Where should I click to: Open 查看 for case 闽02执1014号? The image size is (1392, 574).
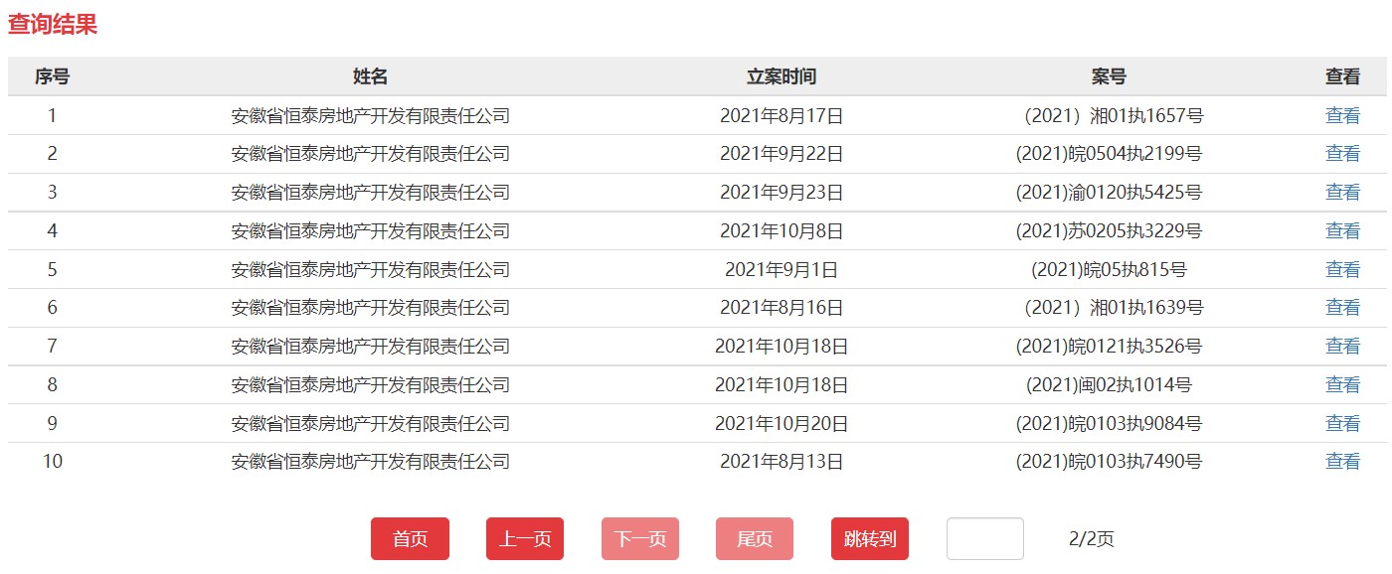(x=1342, y=385)
